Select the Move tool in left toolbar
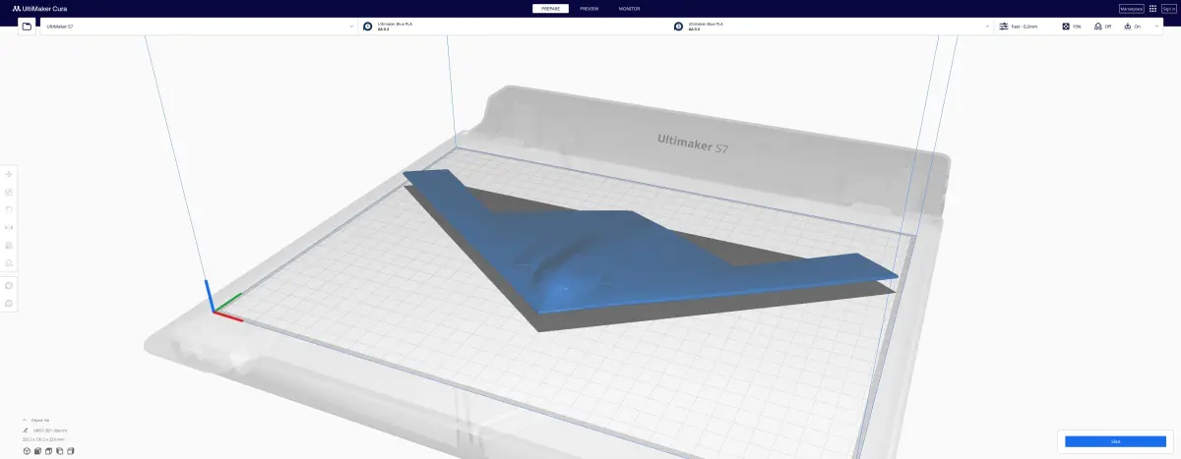This screenshot has height=459, width=1181. pyautogui.click(x=9, y=174)
